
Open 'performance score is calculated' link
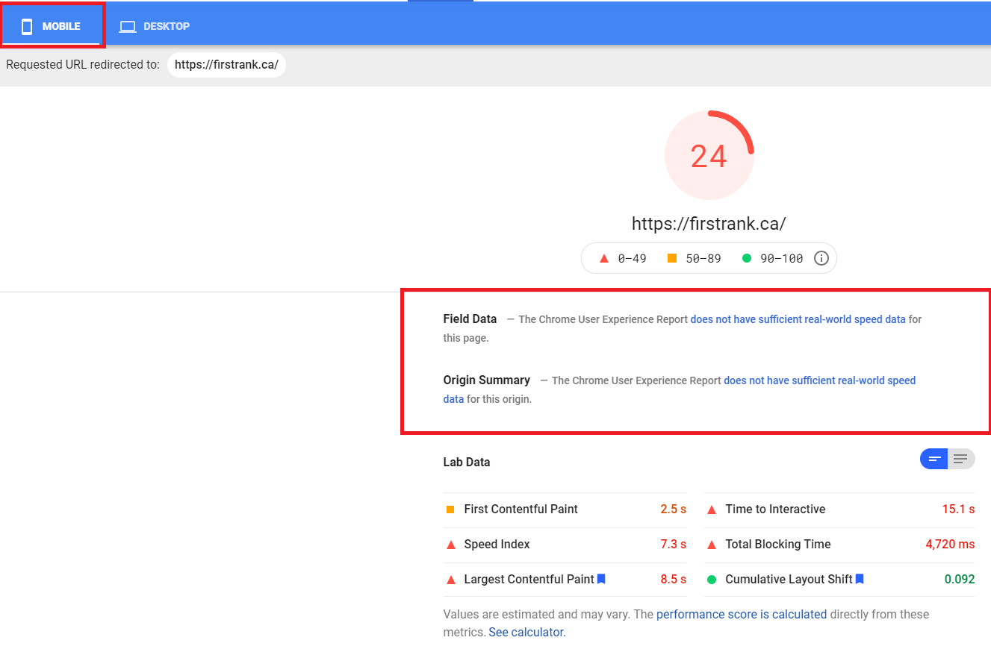click(x=742, y=615)
